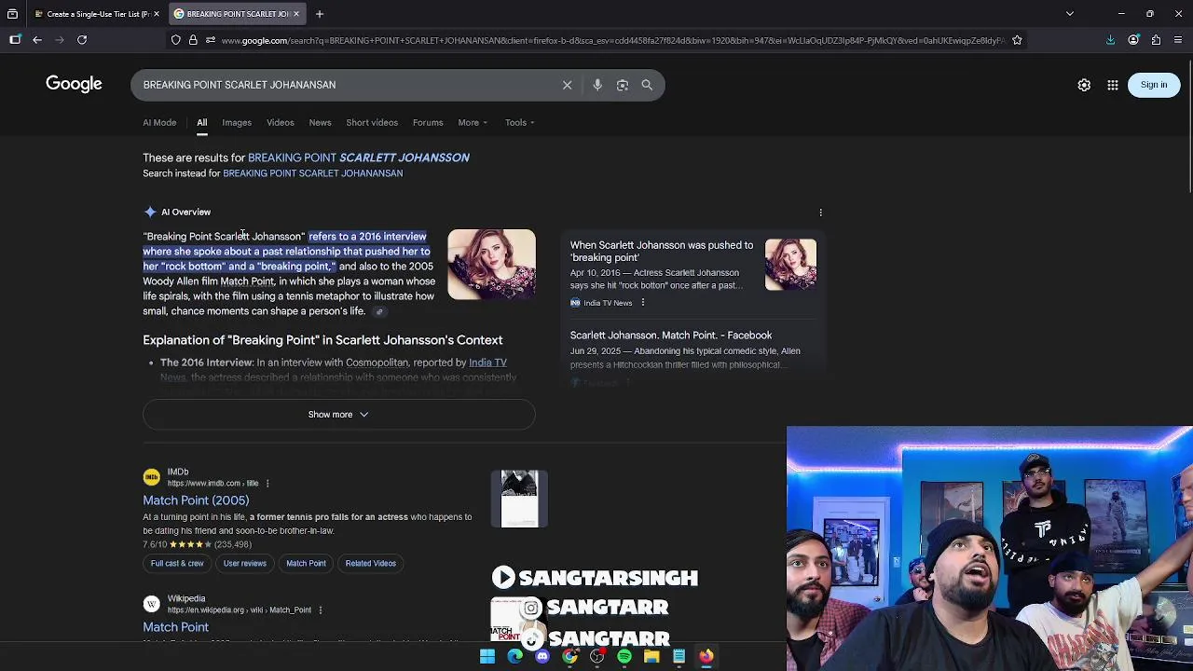
Task: Open AI Overview three-dot options
Action: (820, 212)
